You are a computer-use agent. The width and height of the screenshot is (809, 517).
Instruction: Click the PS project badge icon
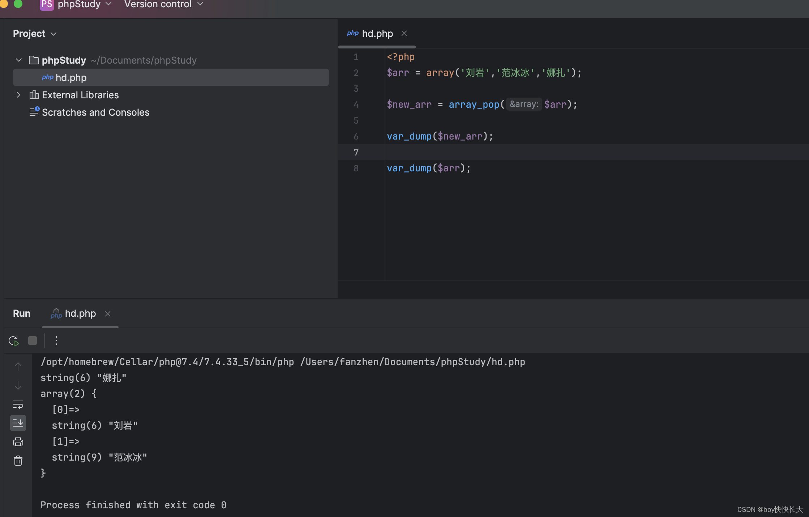(47, 4)
